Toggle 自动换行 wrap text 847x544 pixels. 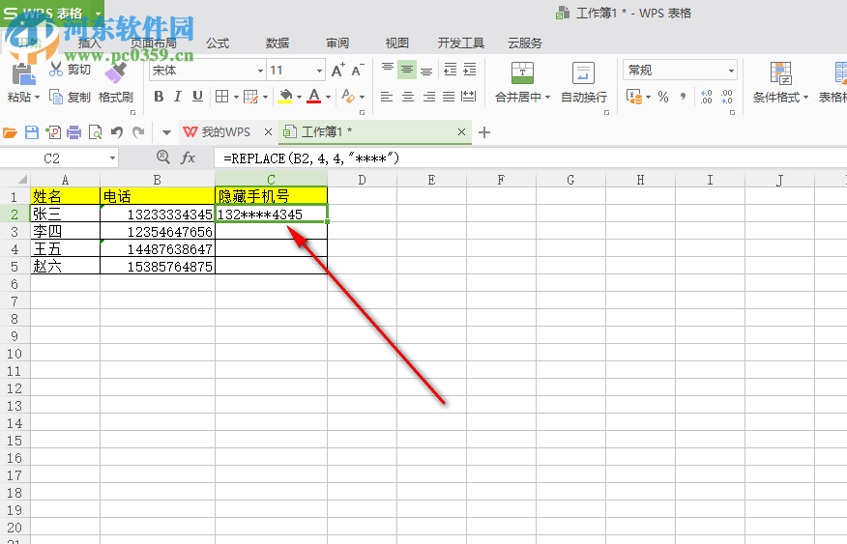coord(583,81)
